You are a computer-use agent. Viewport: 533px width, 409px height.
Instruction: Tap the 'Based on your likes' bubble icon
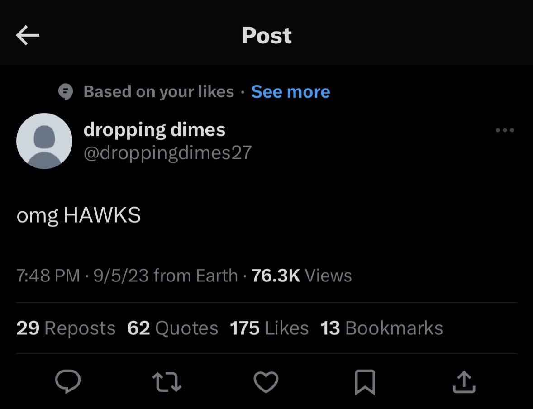pos(66,92)
